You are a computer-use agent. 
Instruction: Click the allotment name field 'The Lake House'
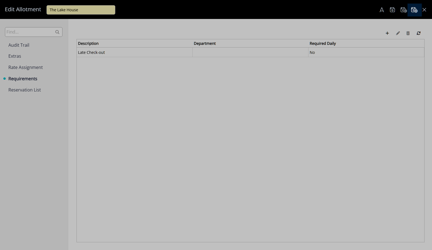click(81, 10)
